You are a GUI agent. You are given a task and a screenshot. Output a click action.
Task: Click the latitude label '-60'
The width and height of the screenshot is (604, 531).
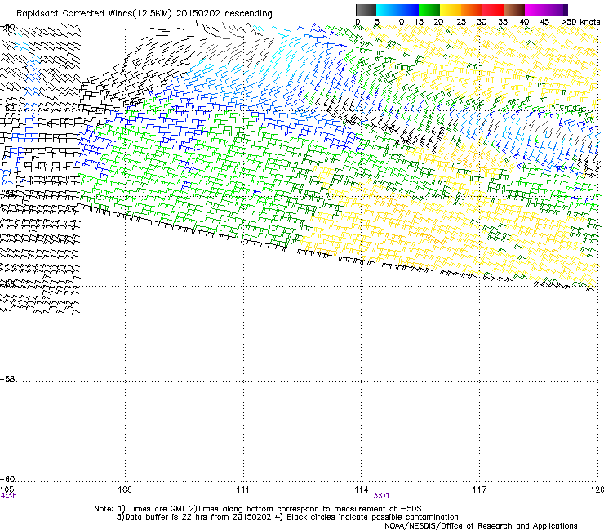tap(7, 480)
